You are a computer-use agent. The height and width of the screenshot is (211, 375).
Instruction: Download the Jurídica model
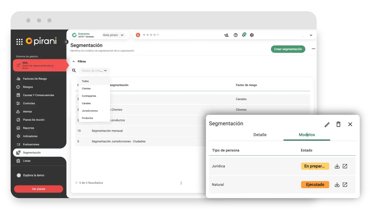pyautogui.click(x=337, y=166)
